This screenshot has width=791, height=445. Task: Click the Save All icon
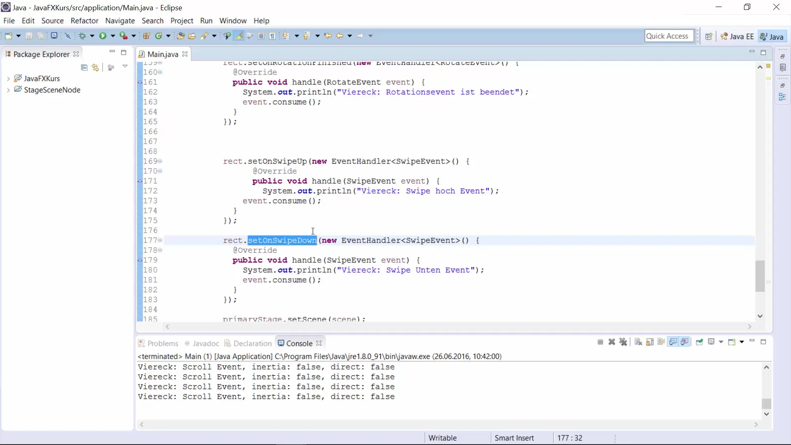click(x=40, y=36)
